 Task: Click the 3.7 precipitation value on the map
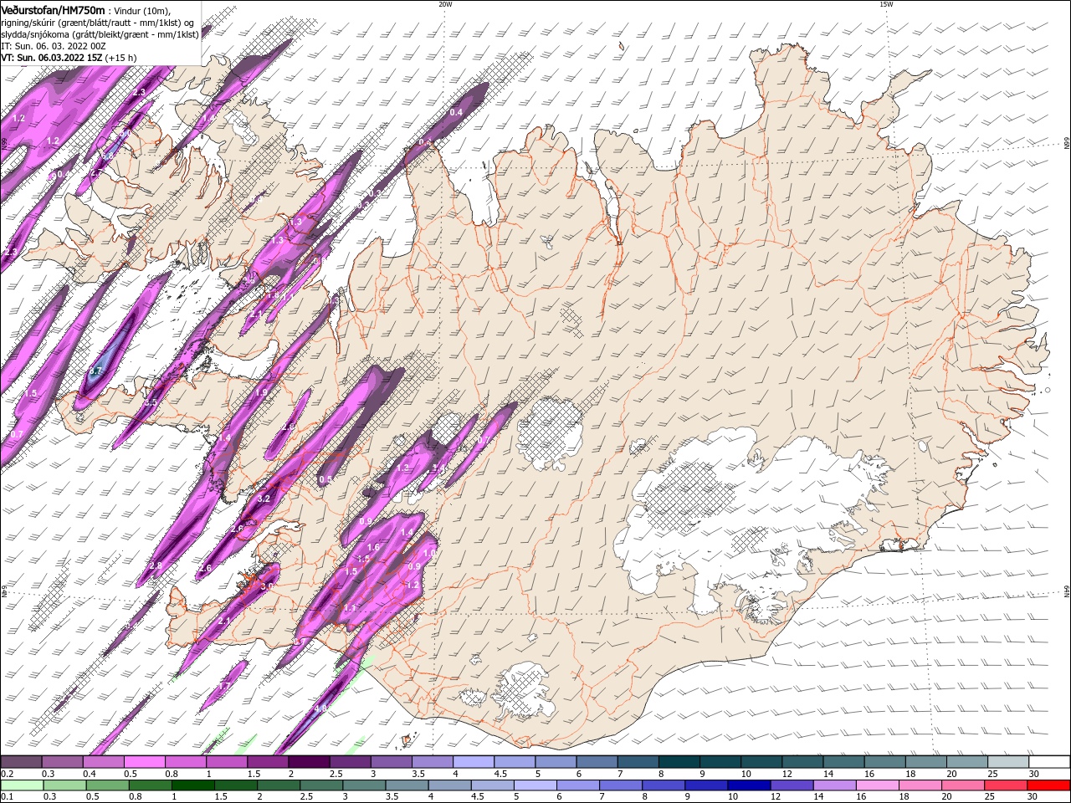coord(95,371)
